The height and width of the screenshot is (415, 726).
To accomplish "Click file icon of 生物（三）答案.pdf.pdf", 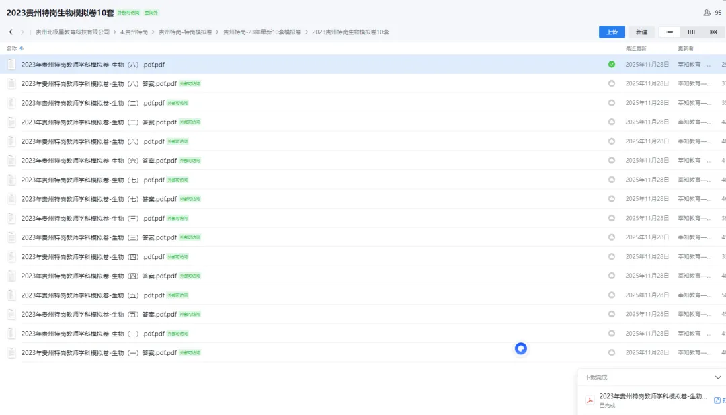I will pyautogui.click(x=11, y=237).
